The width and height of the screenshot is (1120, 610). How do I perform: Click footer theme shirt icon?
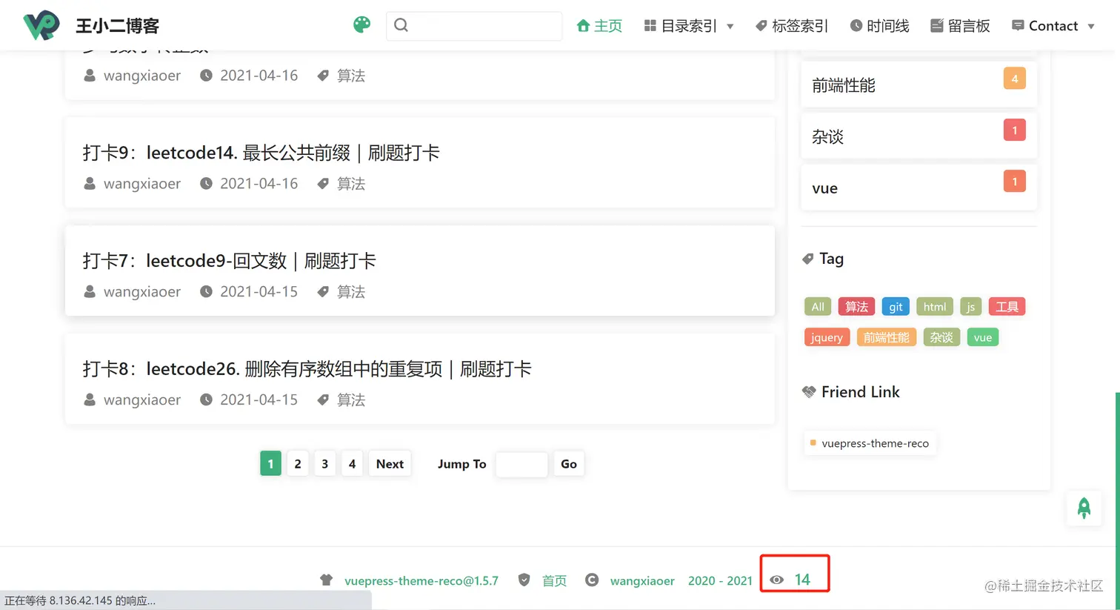click(326, 580)
